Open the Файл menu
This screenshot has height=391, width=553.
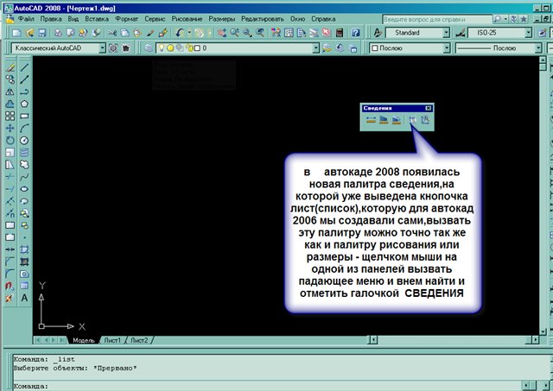(x=26, y=19)
